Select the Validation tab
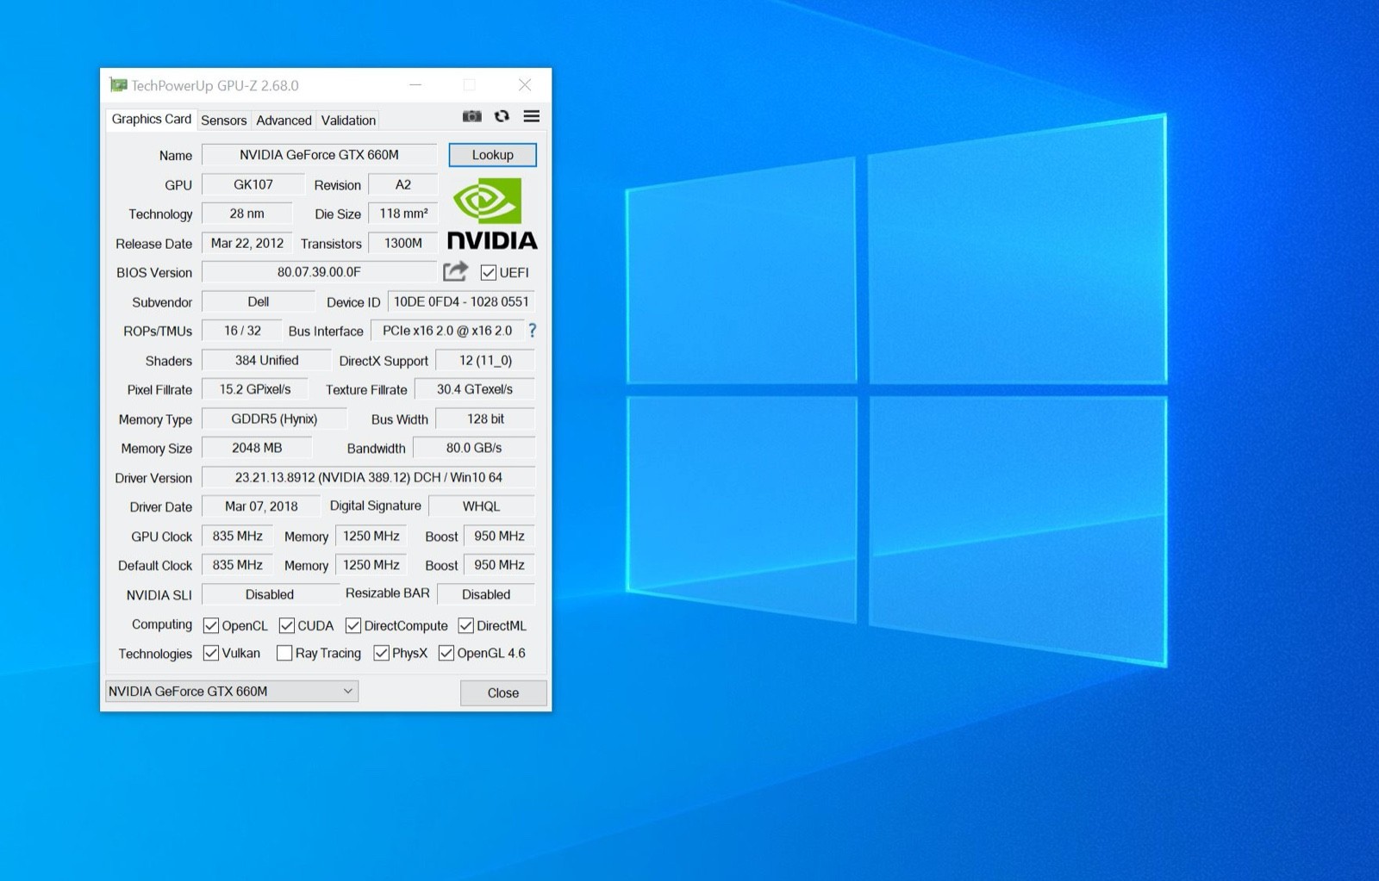The height and width of the screenshot is (881, 1379). 348,121
